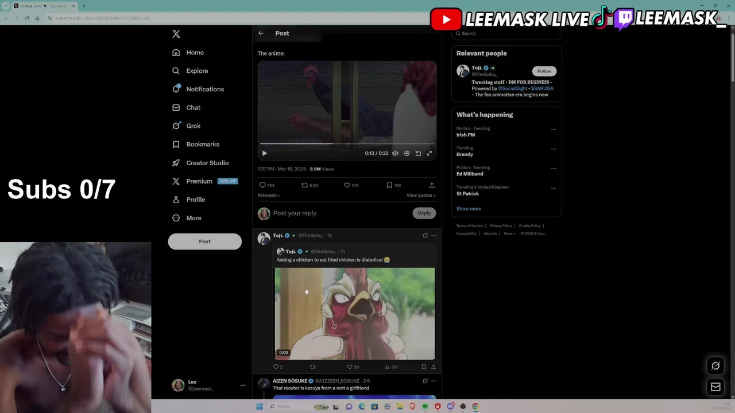
Task: Share Toji's reply
Action: tap(434, 367)
